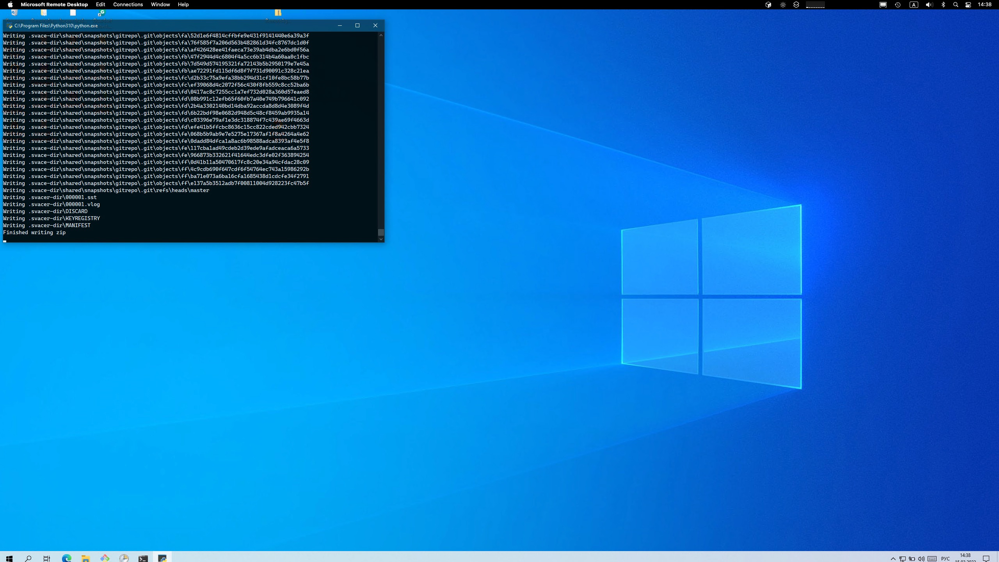Image resolution: width=999 pixels, height=562 pixels.
Task: Open Windows taskbar search
Action: (28, 558)
